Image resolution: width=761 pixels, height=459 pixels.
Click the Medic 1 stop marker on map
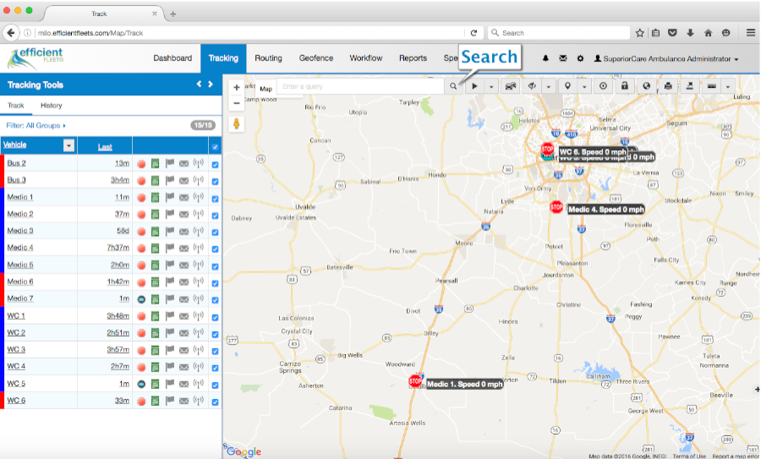point(415,381)
